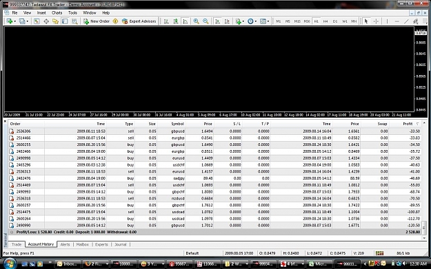431x269 pixels.
Task: Select the Cursor arrow tool
Action: pyautogui.click(x=366, y=21)
